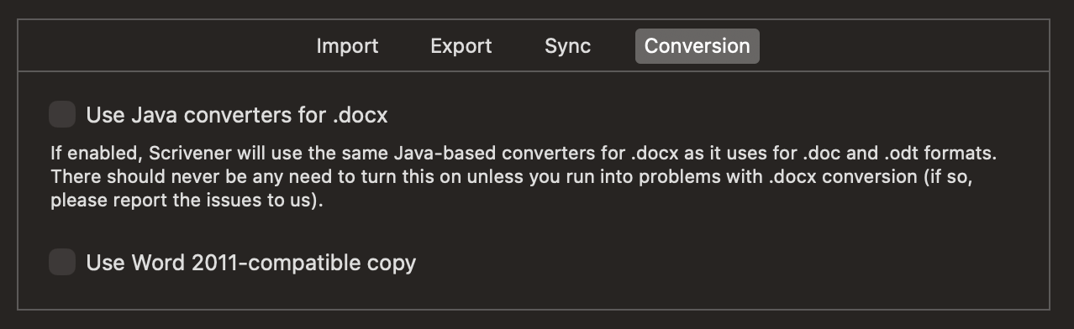Click the highlighted Conversion tab
The height and width of the screenshot is (329, 1074).
click(x=698, y=46)
